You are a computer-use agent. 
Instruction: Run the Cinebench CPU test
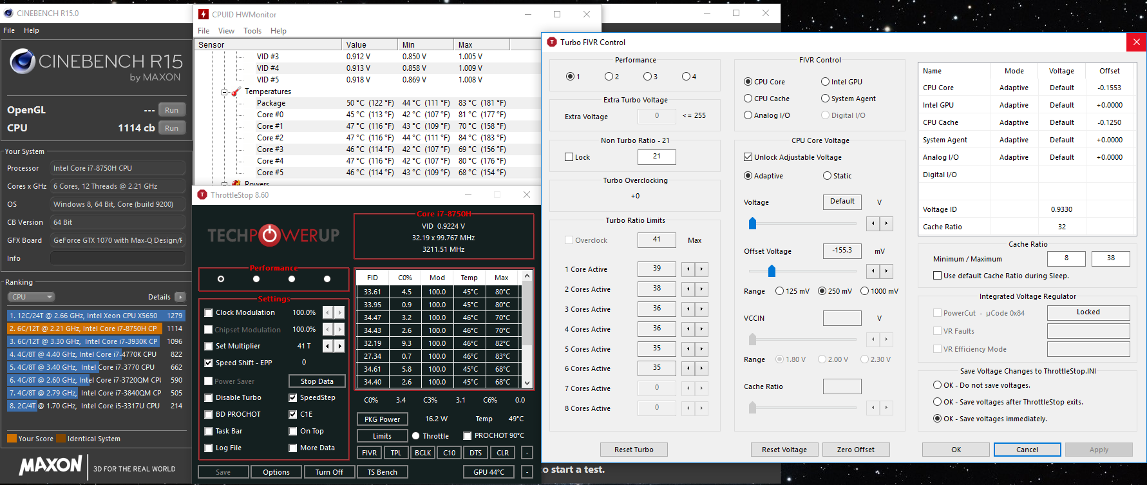pos(171,128)
